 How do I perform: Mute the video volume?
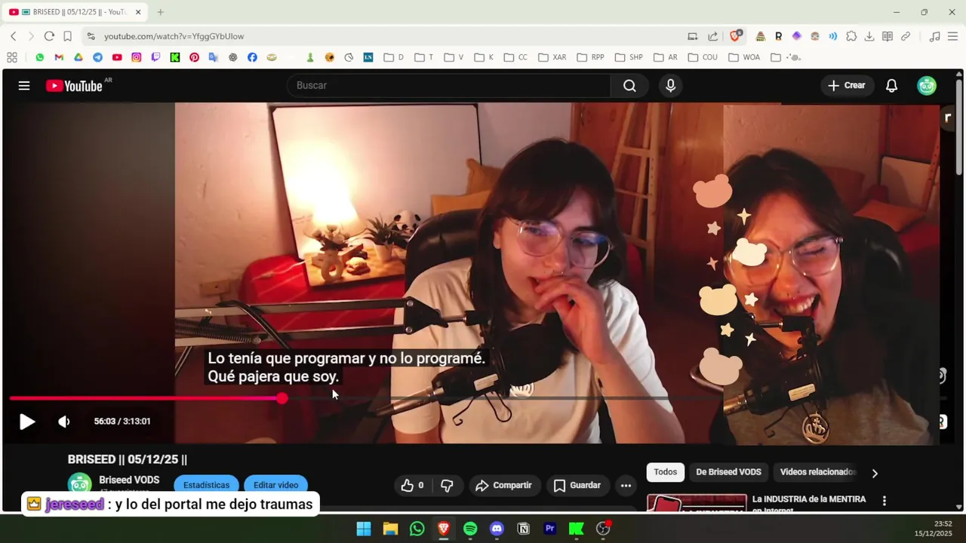pyautogui.click(x=63, y=422)
